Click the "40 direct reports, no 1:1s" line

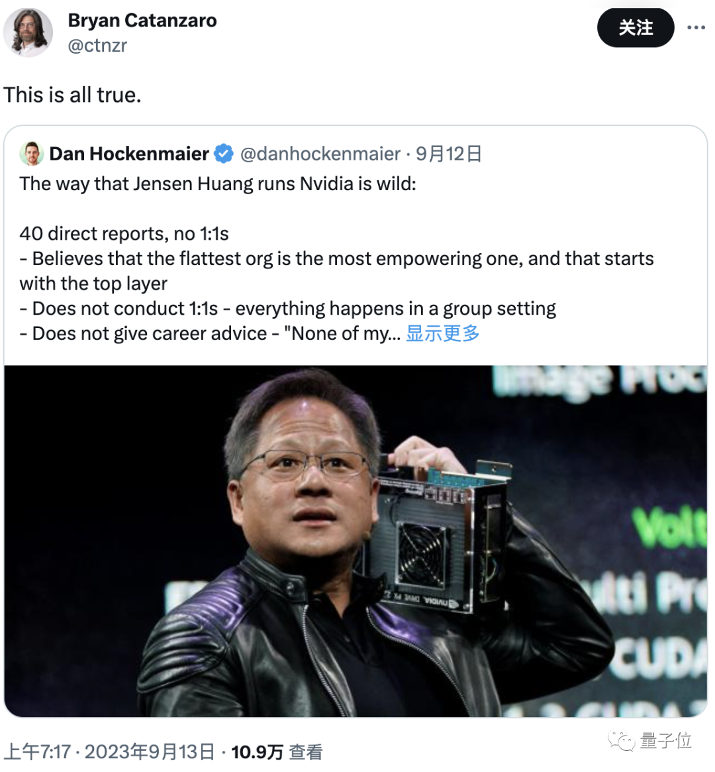(x=124, y=233)
